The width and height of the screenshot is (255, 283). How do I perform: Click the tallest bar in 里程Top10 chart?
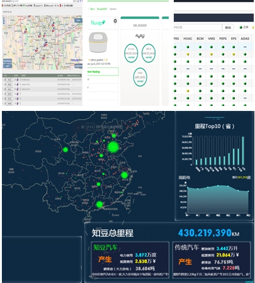[x=243, y=151]
